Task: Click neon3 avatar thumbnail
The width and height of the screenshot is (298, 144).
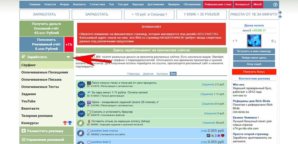Action: point(254,41)
